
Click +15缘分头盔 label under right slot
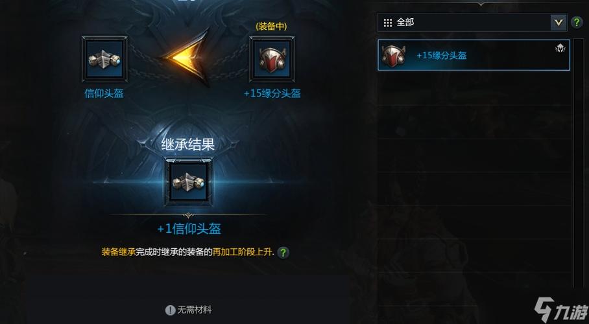tap(272, 93)
